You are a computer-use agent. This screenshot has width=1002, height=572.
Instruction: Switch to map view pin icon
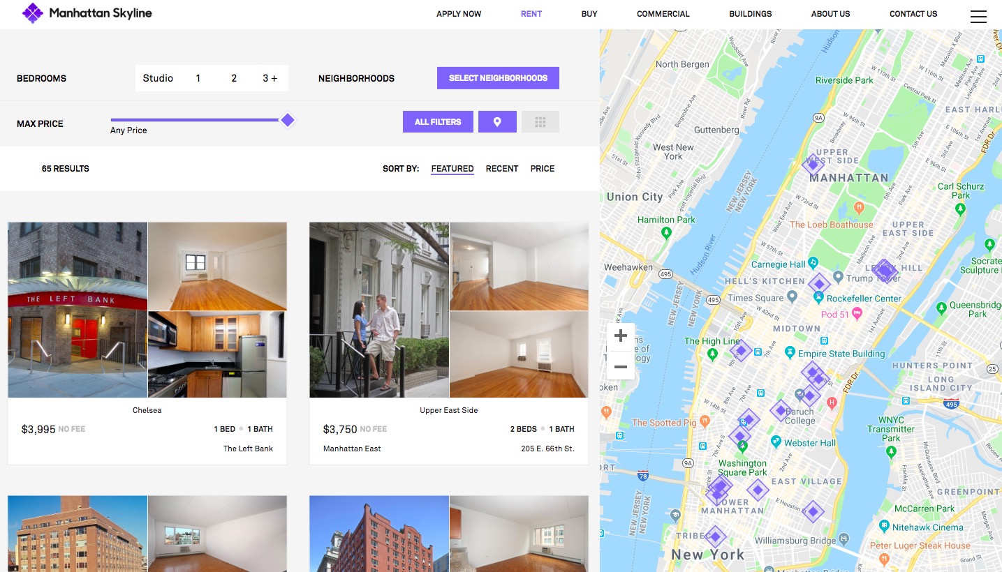[x=497, y=122]
